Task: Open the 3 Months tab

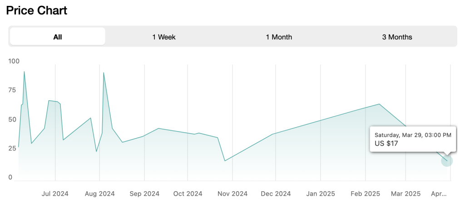Action: (x=397, y=37)
